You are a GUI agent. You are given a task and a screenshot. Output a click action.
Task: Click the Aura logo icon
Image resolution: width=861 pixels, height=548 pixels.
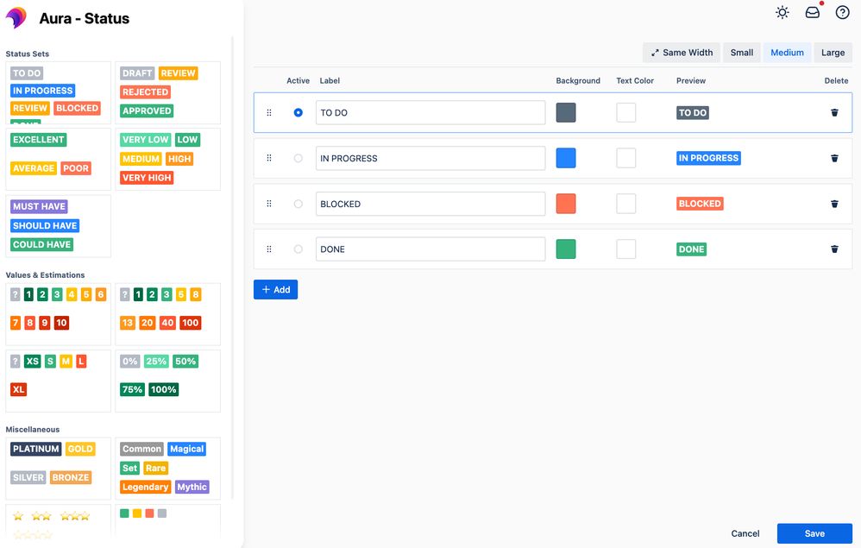tap(16, 18)
